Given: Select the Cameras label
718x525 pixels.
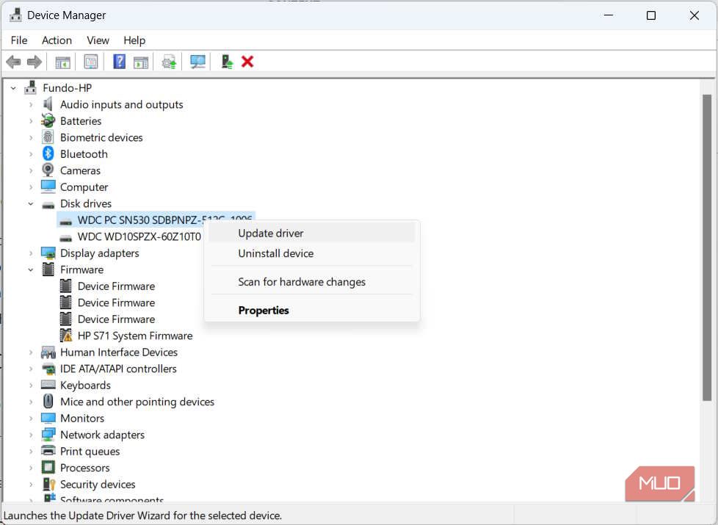Looking at the screenshot, I should [x=80, y=170].
